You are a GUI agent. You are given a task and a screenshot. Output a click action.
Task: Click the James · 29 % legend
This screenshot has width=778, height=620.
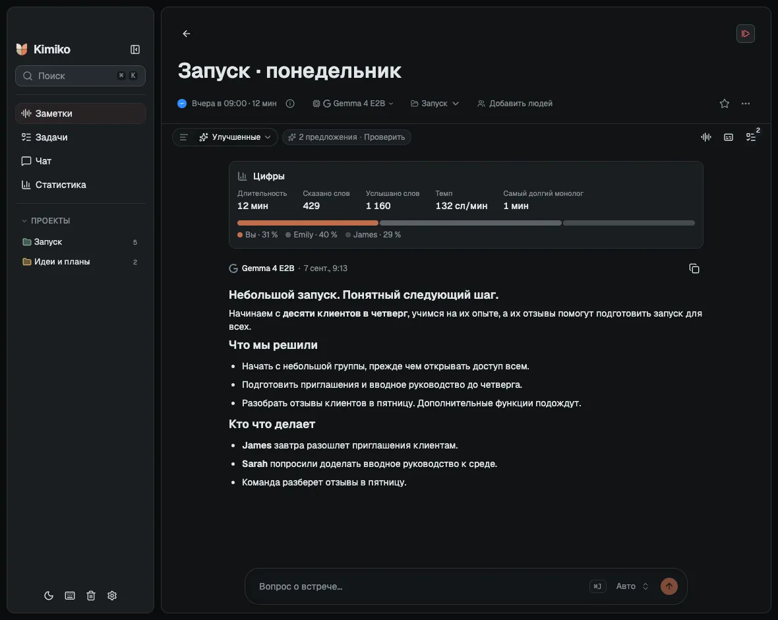pyautogui.click(x=373, y=235)
